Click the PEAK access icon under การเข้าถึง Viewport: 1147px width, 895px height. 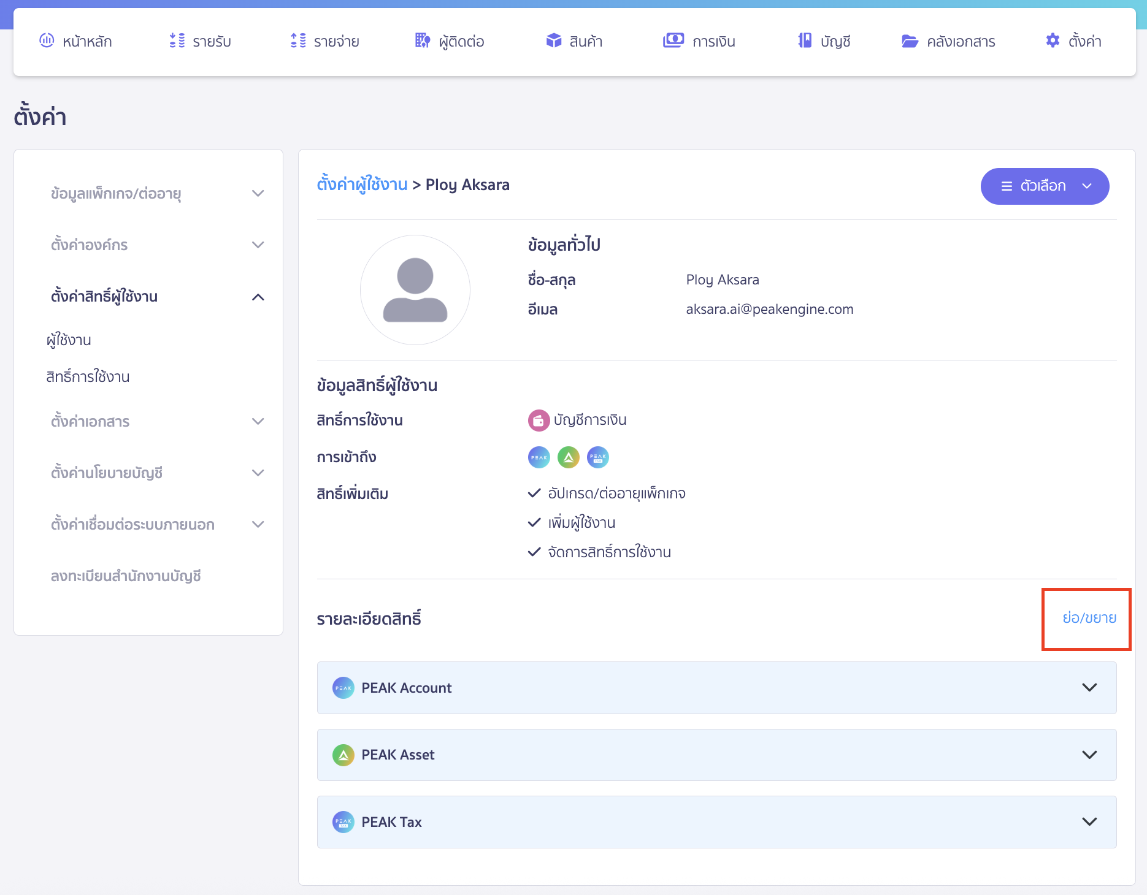coord(539,457)
